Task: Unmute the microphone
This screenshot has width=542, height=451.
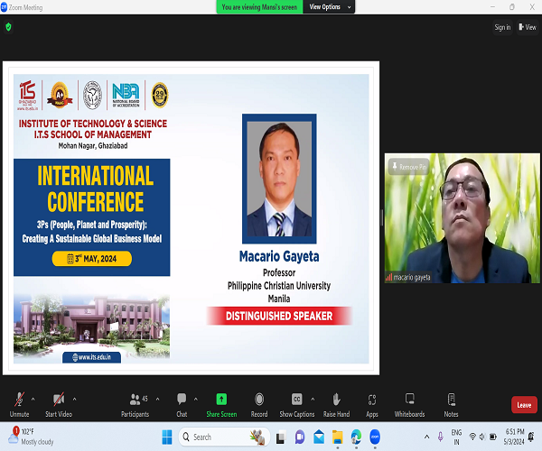Action: 19,405
